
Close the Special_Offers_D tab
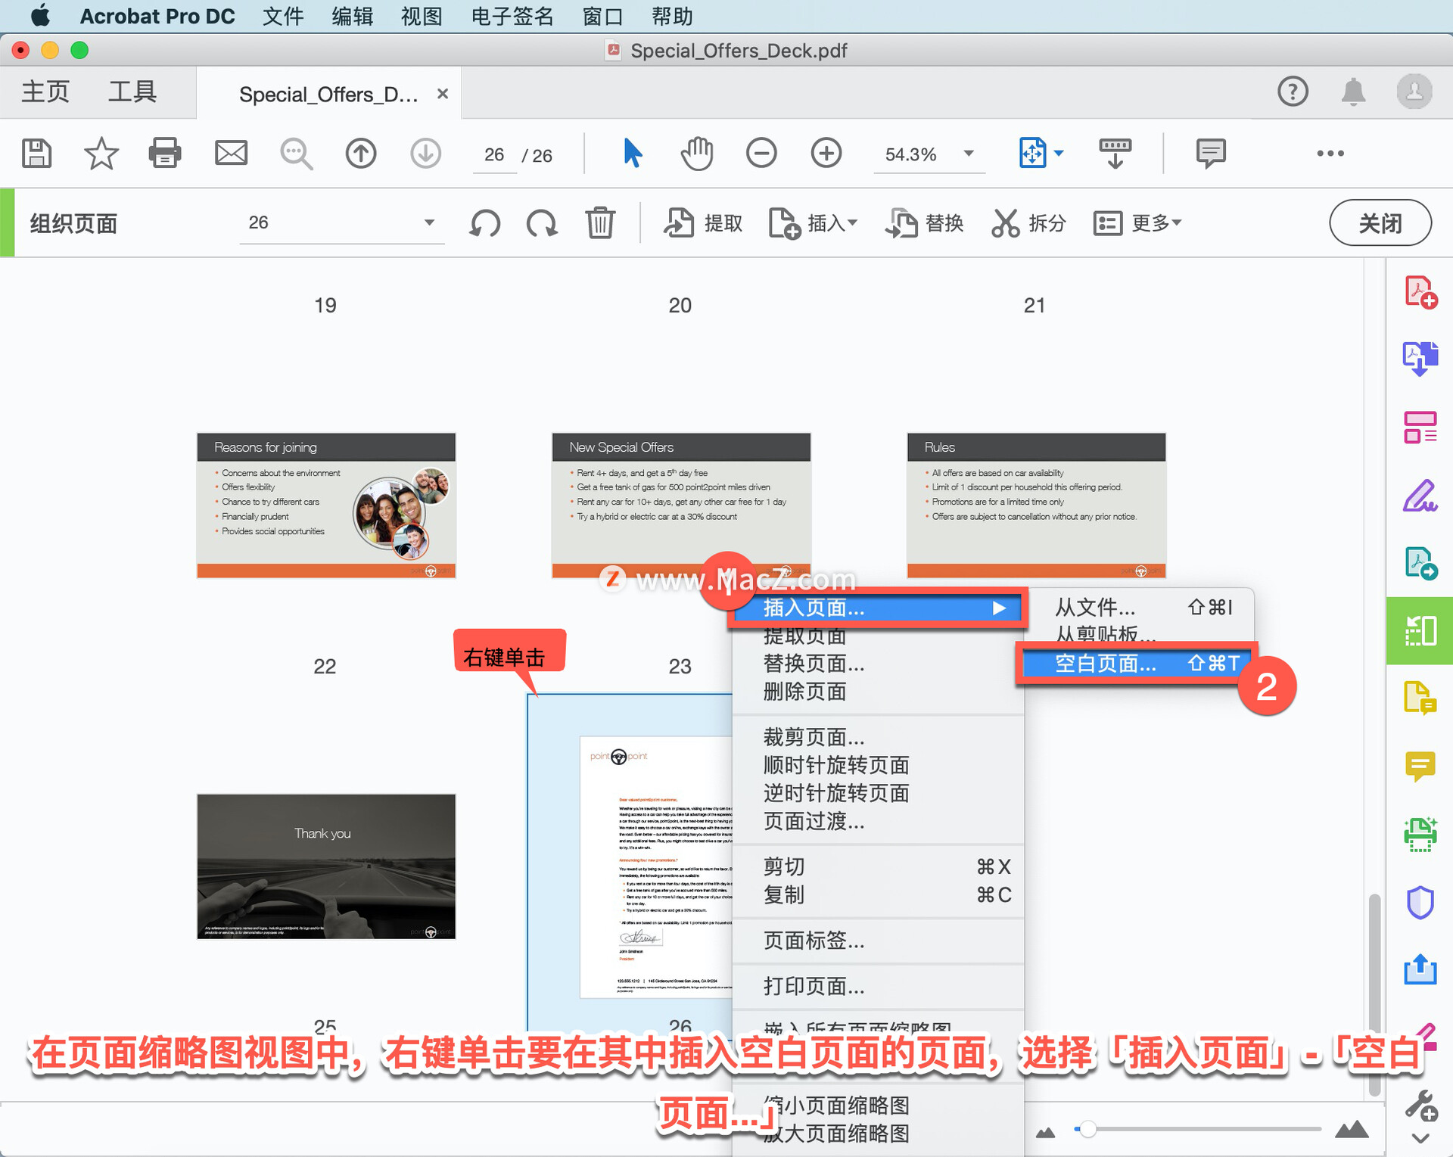pos(443,94)
